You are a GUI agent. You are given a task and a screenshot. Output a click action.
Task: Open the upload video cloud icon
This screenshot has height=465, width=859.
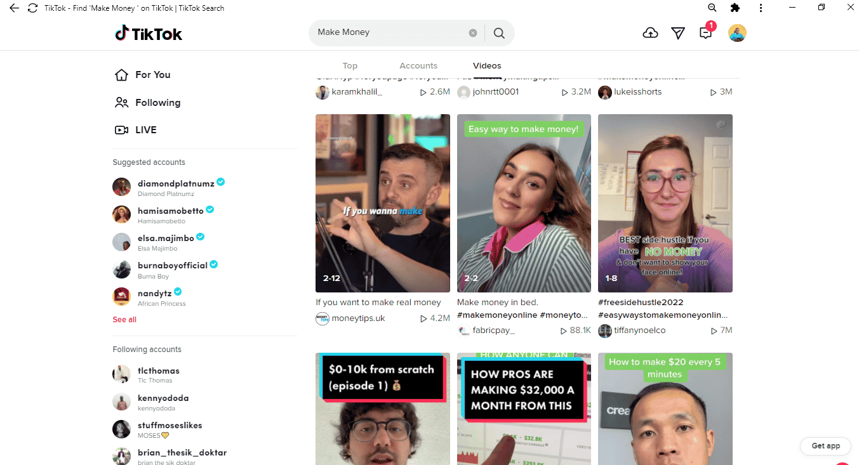click(650, 33)
